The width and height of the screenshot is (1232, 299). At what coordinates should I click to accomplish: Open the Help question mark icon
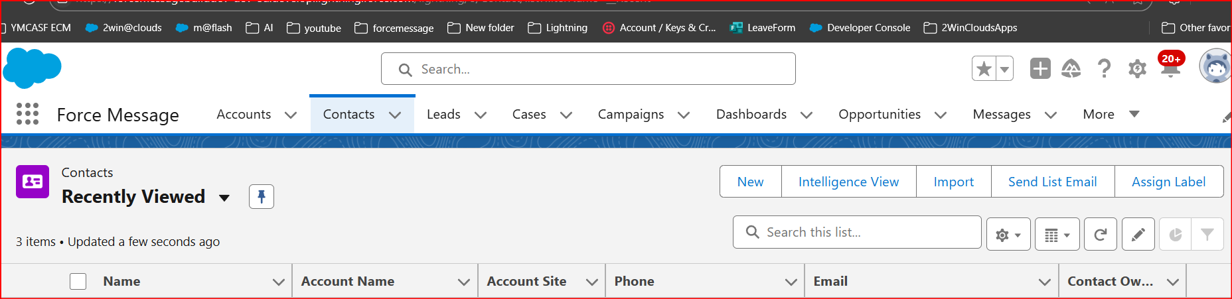pyautogui.click(x=1104, y=68)
